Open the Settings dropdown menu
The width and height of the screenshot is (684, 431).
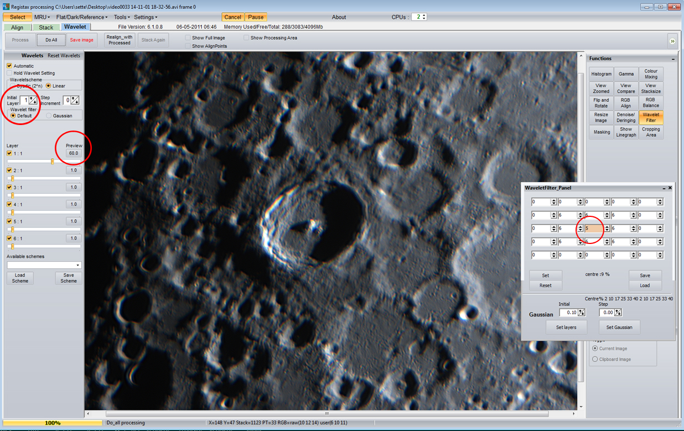[x=146, y=17]
